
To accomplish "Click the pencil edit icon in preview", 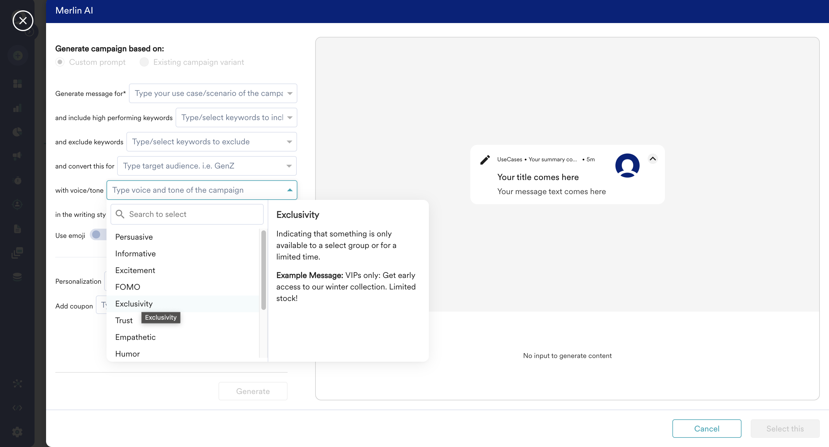I will [x=485, y=160].
